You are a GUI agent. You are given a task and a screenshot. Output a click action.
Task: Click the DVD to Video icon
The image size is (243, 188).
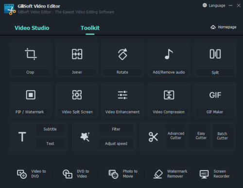(x=68, y=174)
